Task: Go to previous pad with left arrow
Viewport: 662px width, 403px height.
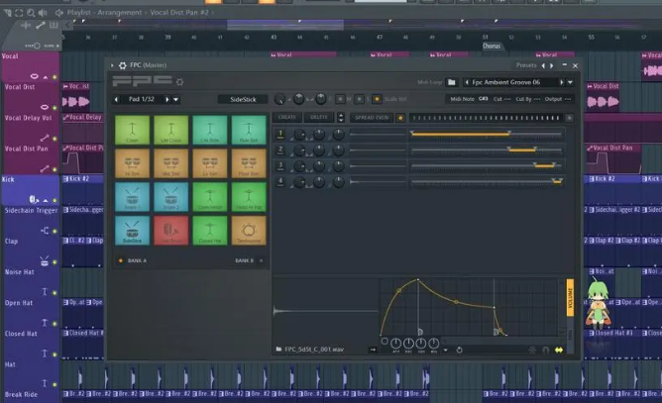Action: point(117,100)
